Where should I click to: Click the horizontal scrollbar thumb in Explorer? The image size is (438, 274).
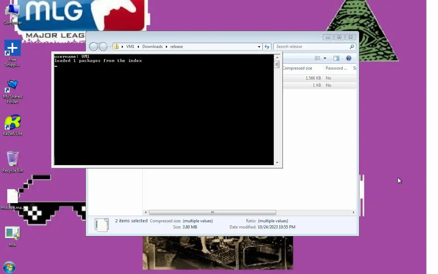[212, 212]
